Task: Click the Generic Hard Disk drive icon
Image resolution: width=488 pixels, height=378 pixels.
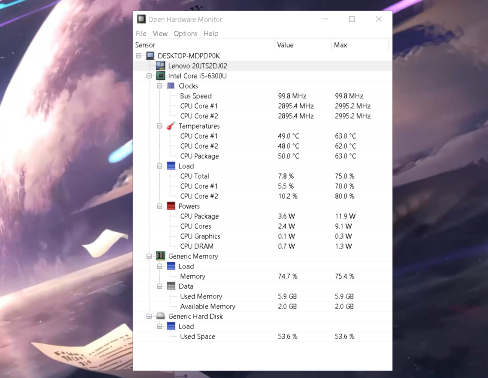Action: (x=161, y=316)
